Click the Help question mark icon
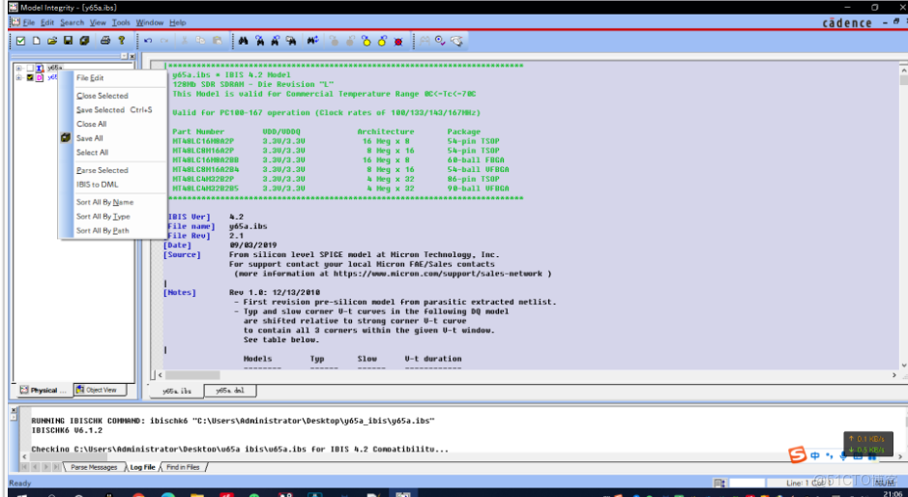Screen dimensions: 908x497 (x=121, y=41)
